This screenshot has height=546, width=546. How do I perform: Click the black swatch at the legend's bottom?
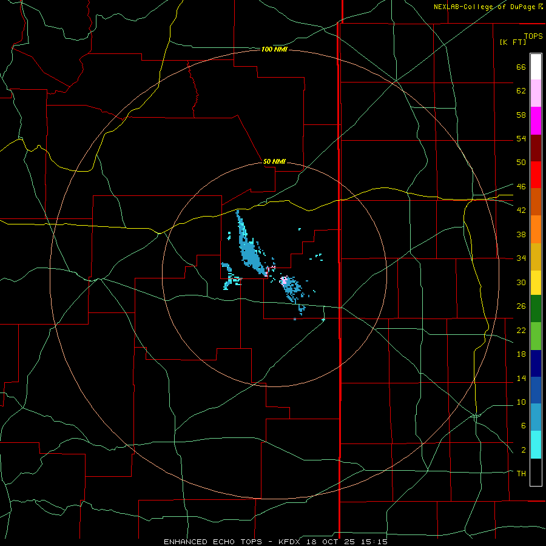click(536, 472)
